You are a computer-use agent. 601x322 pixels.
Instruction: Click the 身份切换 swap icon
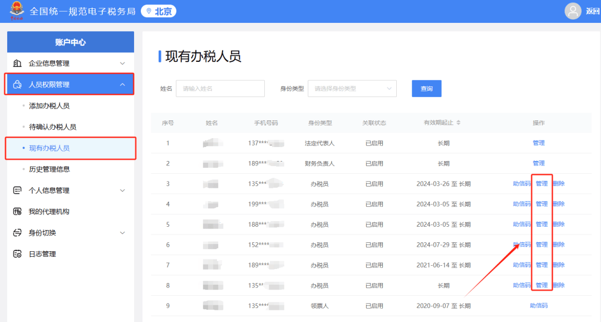click(x=17, y=232)
